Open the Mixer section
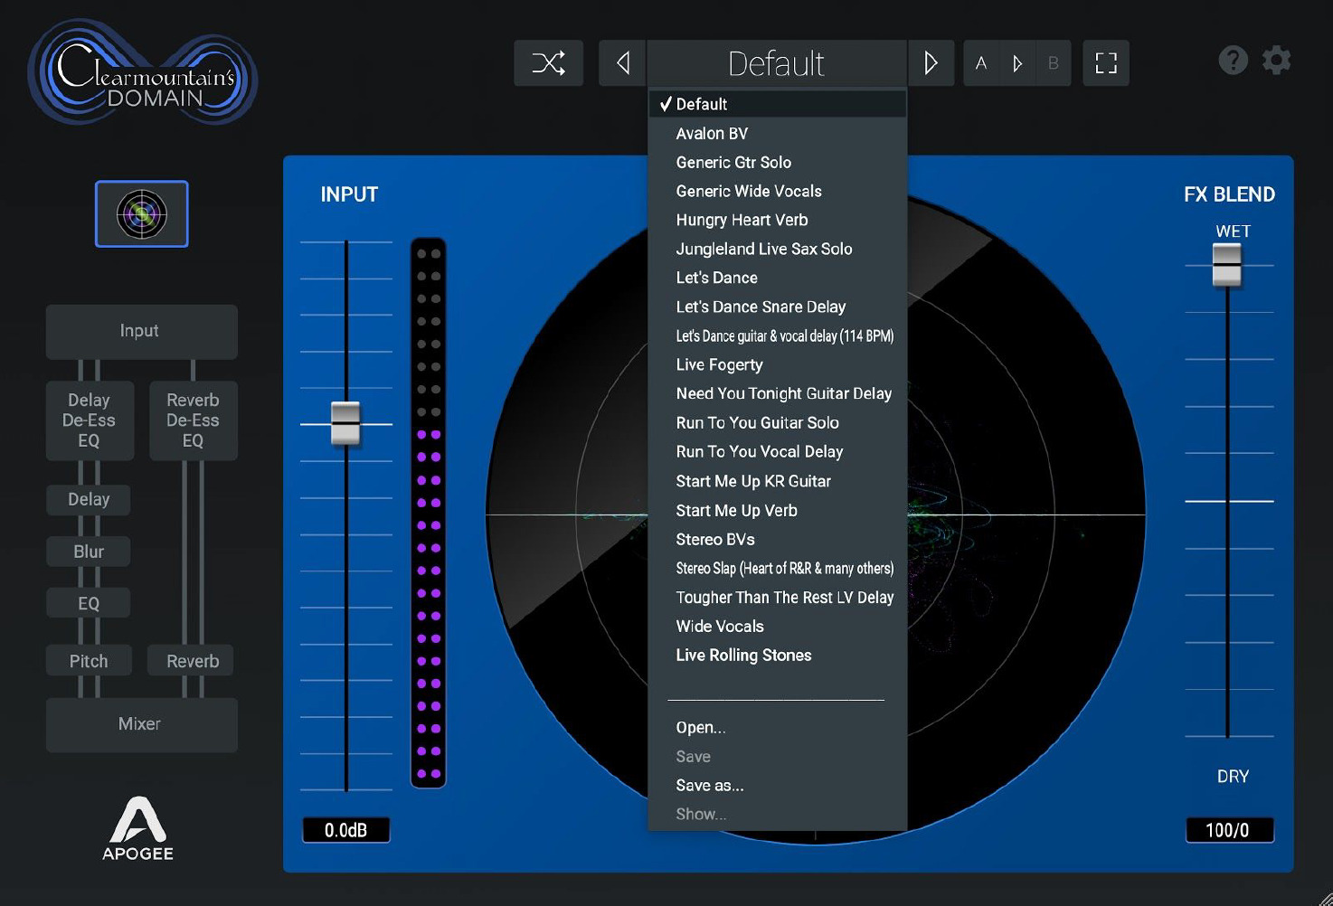The height and width of the screenshot is (906, 1333). pyautogui.click(x=141, y=724)
